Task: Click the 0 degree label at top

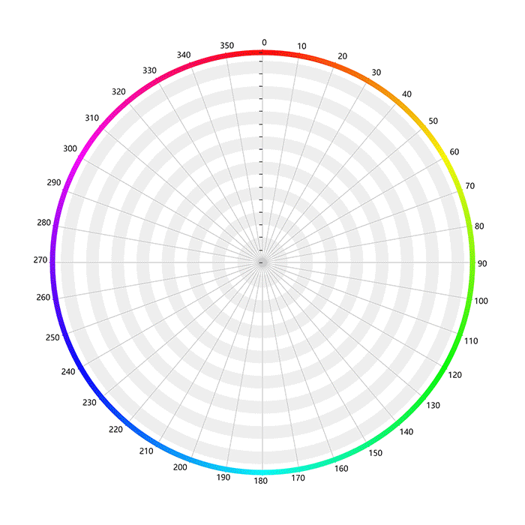Action: (x=263, y=43)
